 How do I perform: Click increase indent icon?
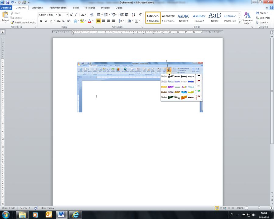click(x=127, y=15)
